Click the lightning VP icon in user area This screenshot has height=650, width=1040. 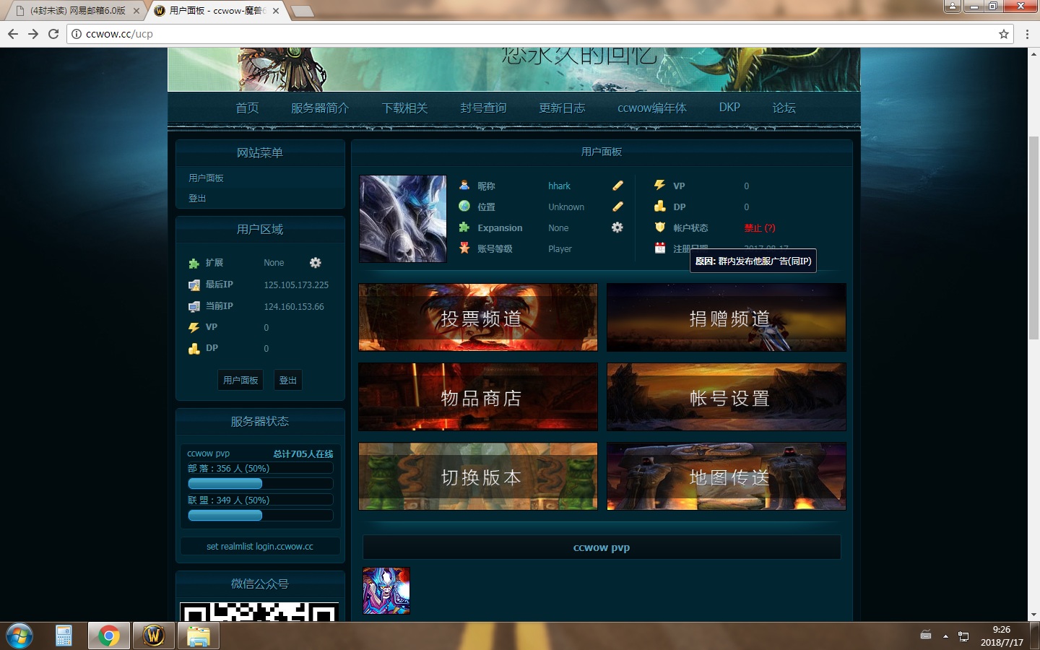194,327
